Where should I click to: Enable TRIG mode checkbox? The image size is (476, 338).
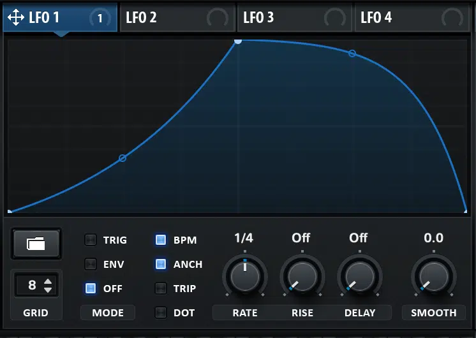coord(91,240)
